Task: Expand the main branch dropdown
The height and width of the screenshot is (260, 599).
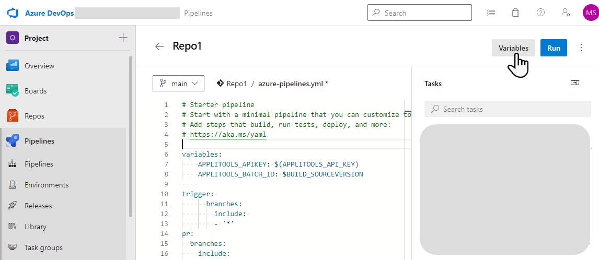Action: tap(178, 84)
